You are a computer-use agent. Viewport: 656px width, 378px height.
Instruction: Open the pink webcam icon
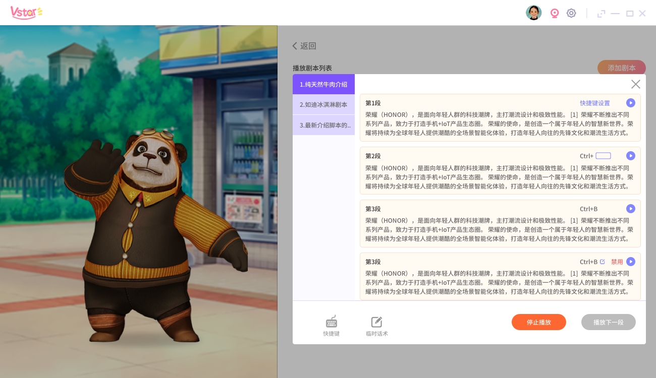pyautogui.click(x=555, y=13)
